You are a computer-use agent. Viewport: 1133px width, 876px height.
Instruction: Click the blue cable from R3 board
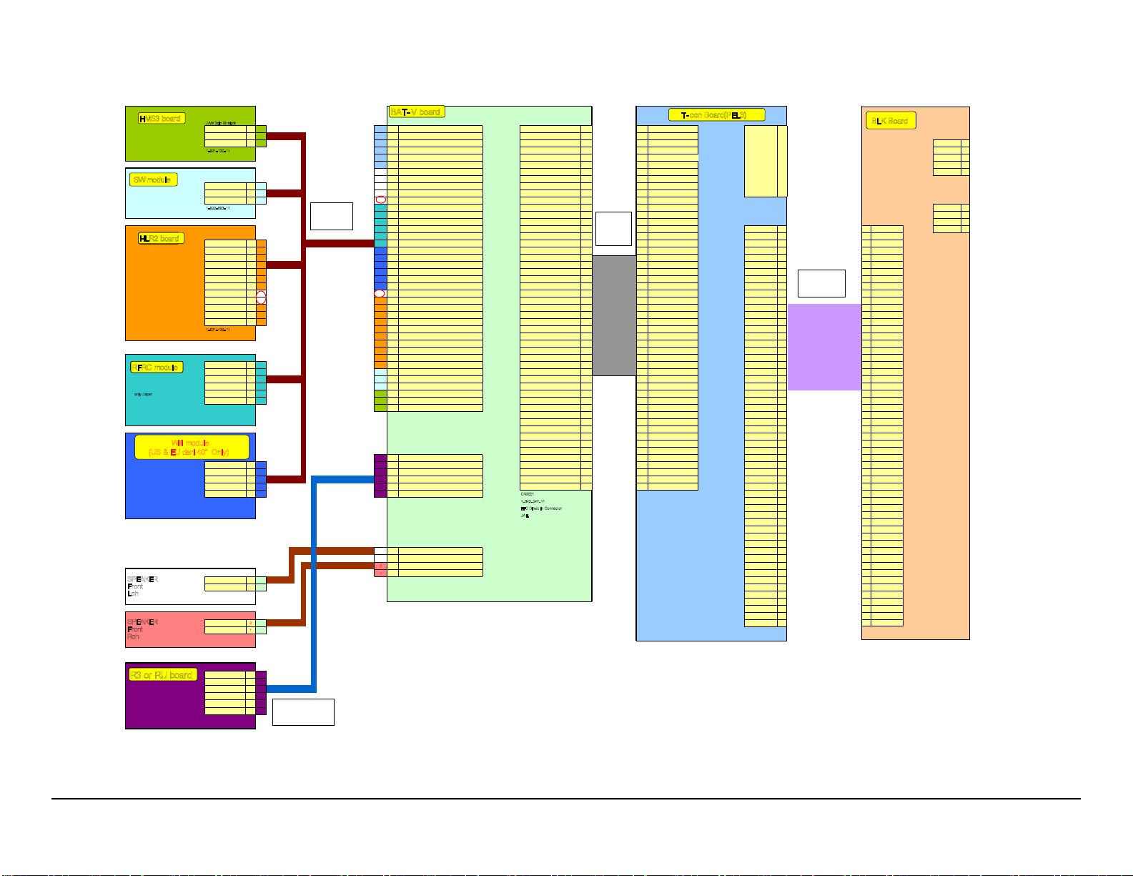[313, 583]
